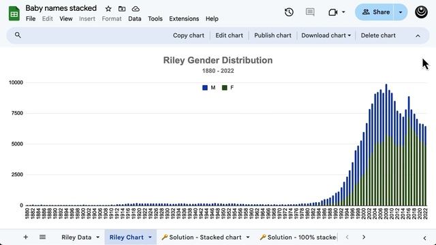
Task: Open the comments panel icon
Action: 310,12
